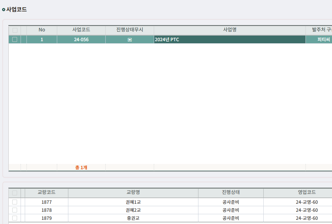The height and width of the screenshot is (224, 332).
Task: Click the 사업명 column header
Action: (x=230, y=30)
